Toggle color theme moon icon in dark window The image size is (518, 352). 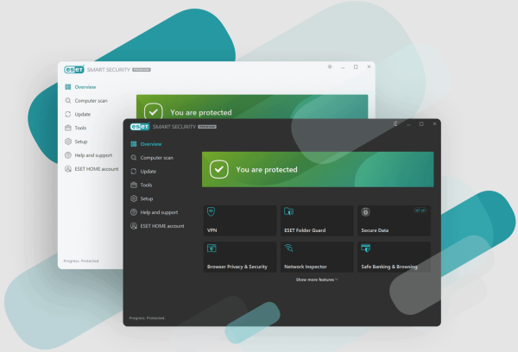pyautogui.click(x=395, y=123)
